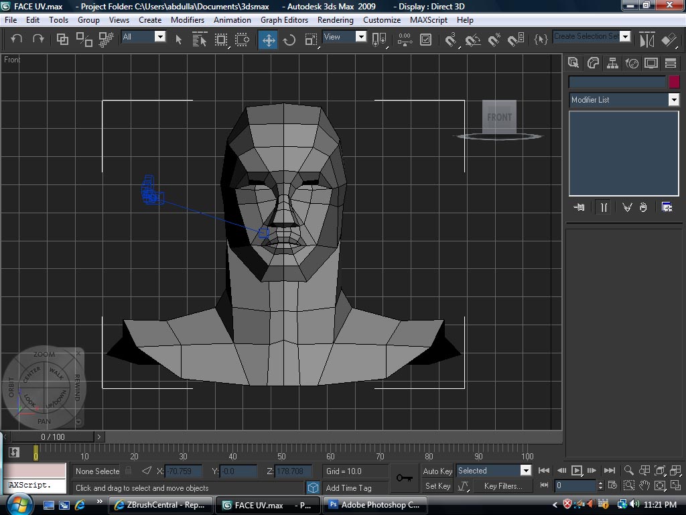Show hidden system tray icons

[x=555, y=504]
